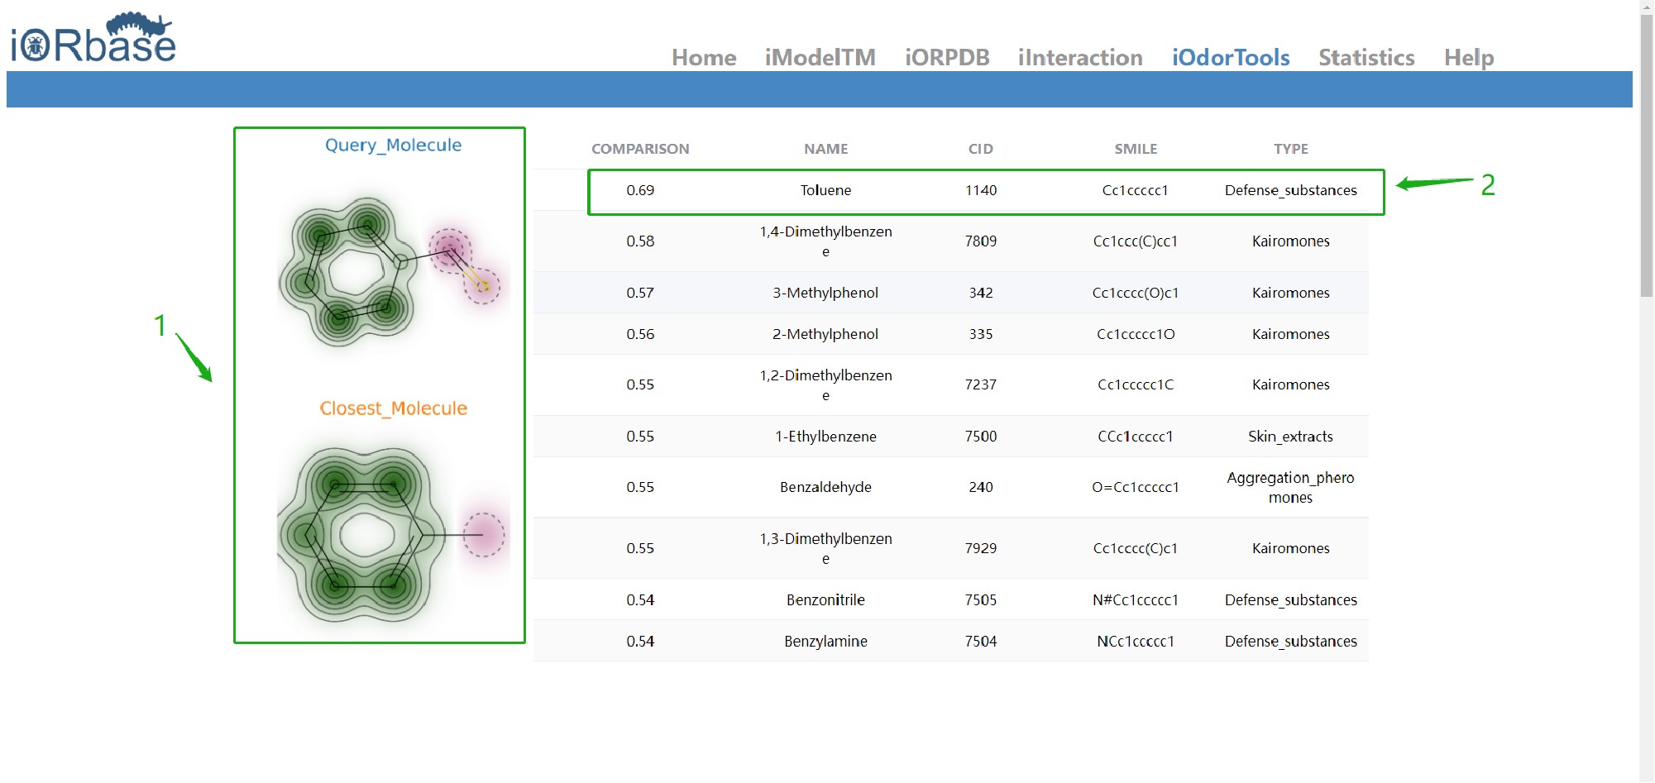1655x783 pixels.
Task: Click the NAME column header
Action: click(x=825, y=149)
